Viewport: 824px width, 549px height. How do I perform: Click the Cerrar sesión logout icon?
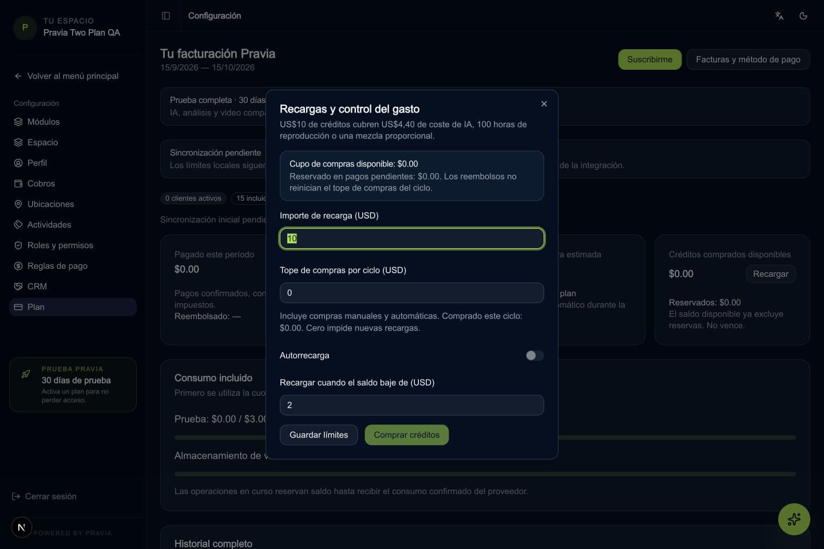[x=16, y=496]
